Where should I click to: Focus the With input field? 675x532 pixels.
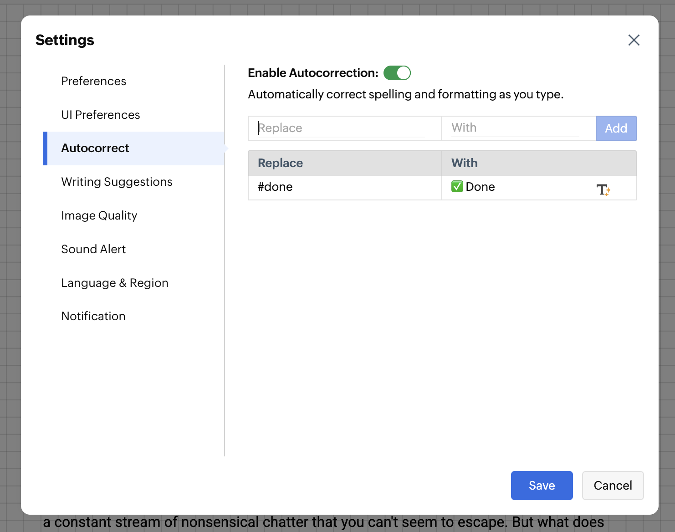pos(515,128)
